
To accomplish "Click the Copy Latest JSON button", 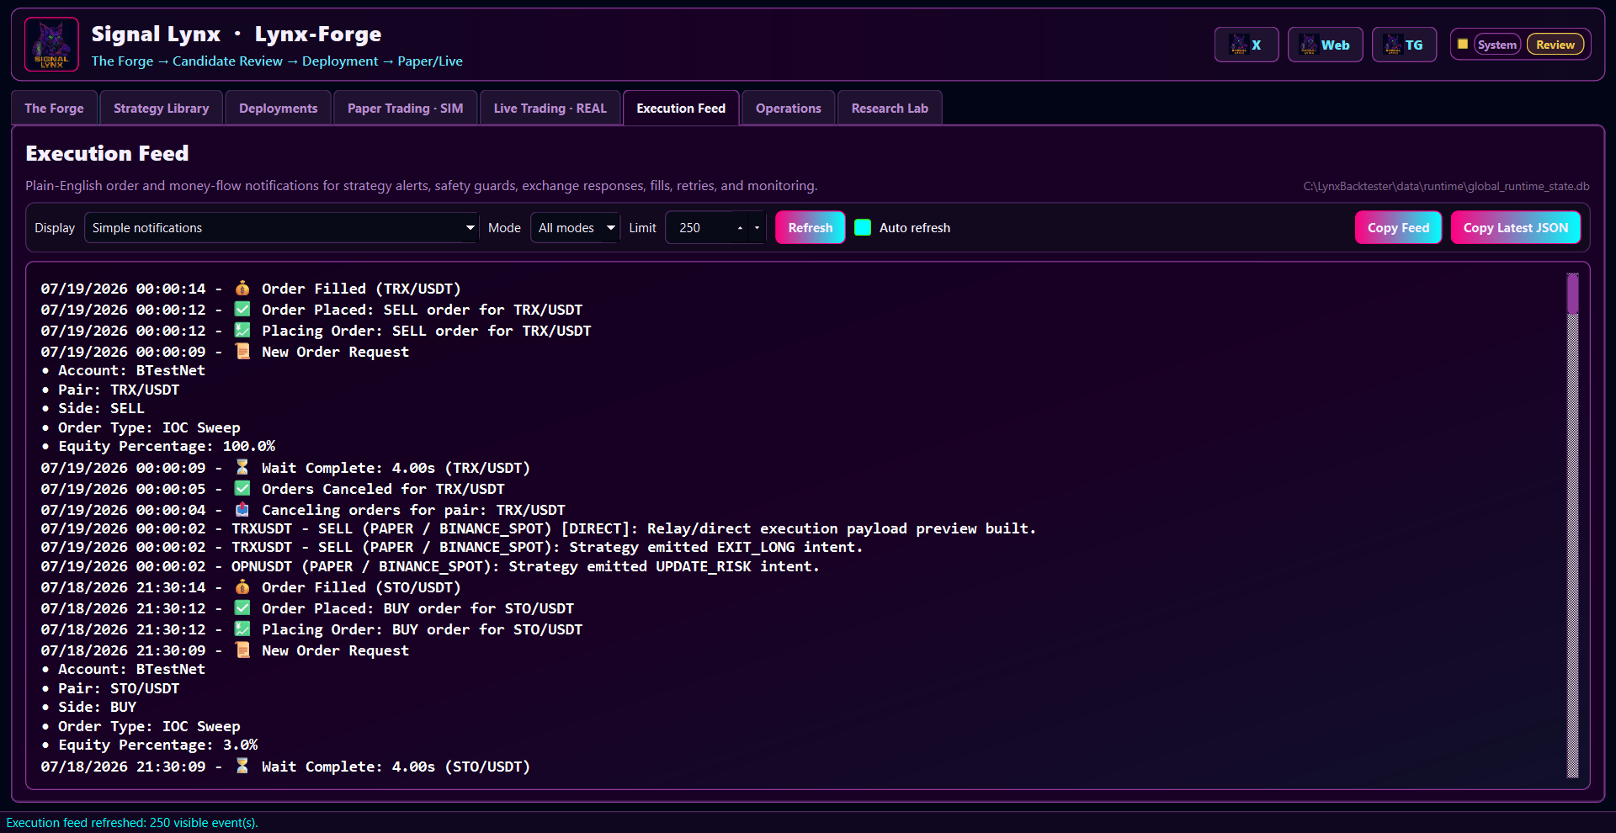I will point(1515,228).
